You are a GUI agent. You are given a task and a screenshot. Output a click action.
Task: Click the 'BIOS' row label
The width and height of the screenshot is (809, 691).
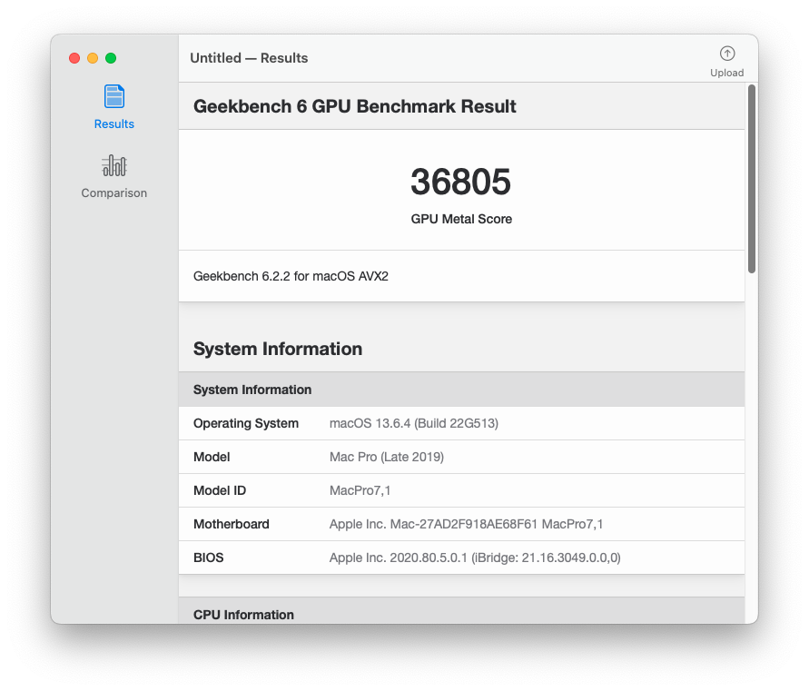point(209,558)
